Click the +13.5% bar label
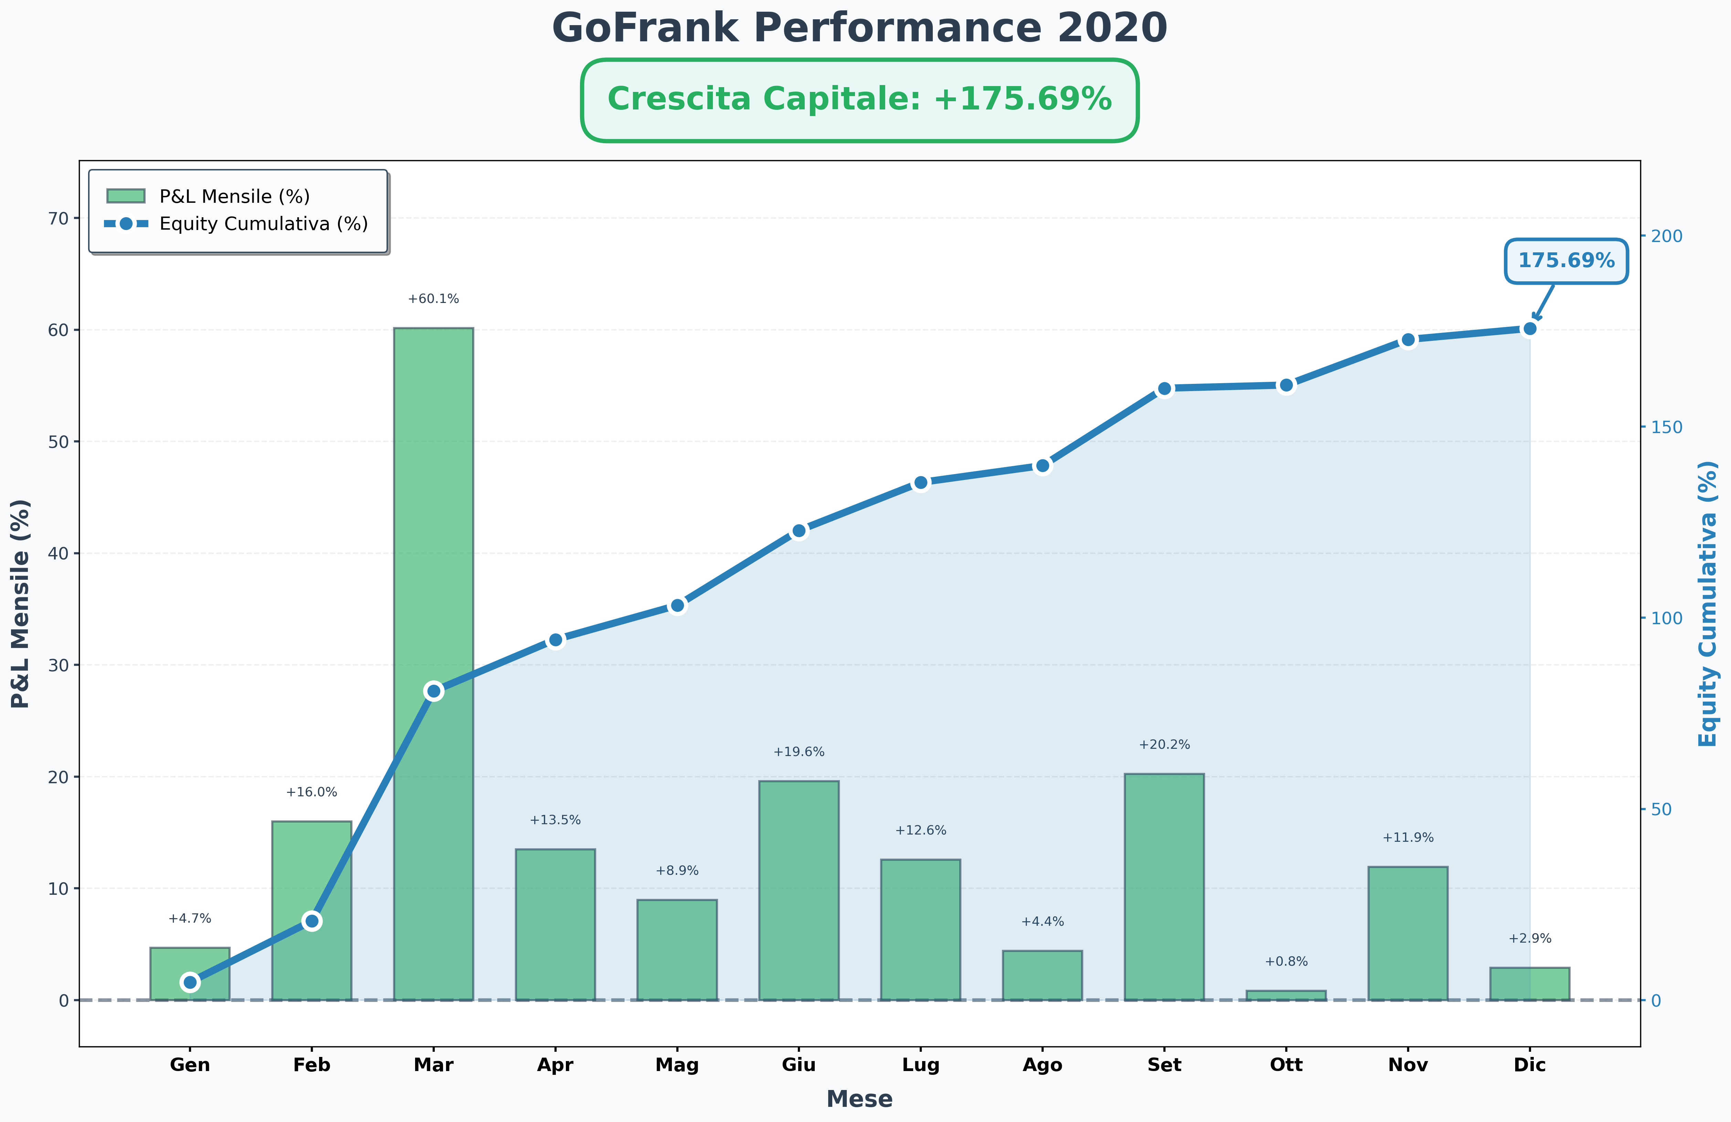1731x1122 pixels. (556, 820)
